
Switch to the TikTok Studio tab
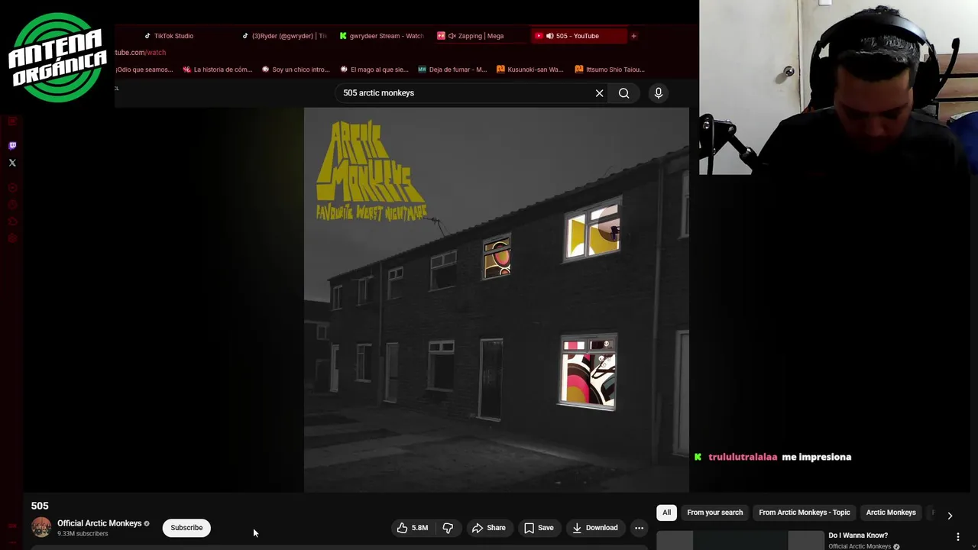coord(173,36)
